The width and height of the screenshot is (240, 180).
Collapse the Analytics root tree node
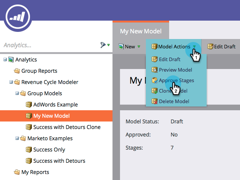click(x=5, y=59)
